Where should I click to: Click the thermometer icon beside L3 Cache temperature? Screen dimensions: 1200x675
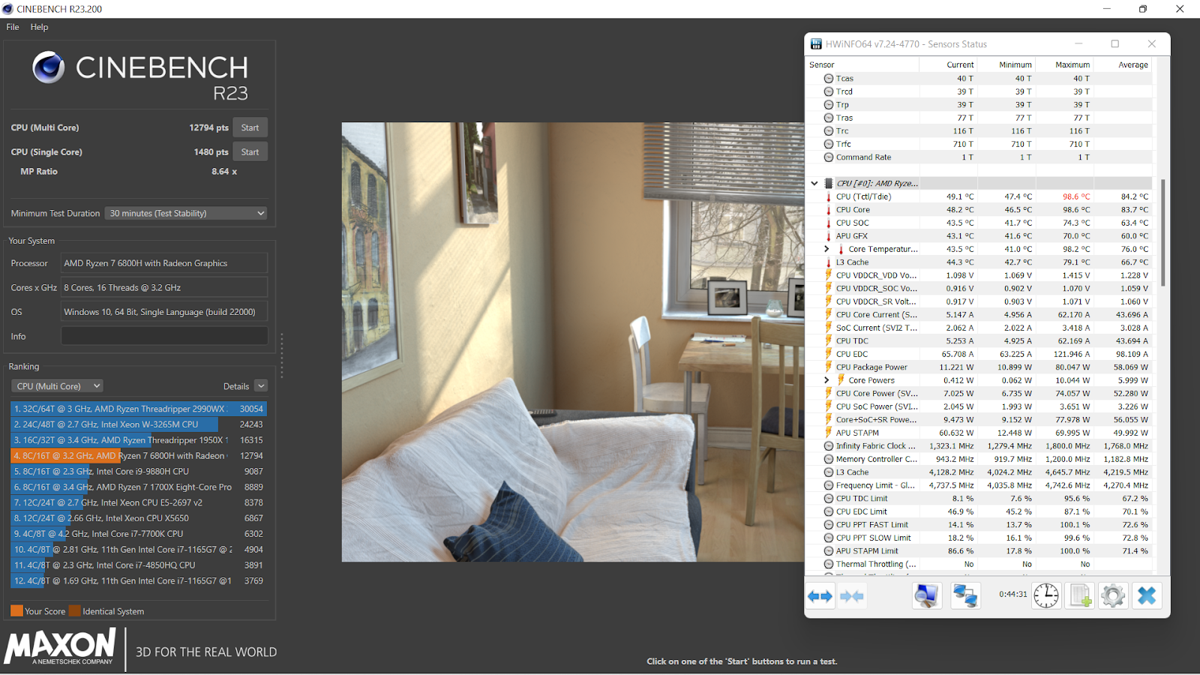[829, 262]
